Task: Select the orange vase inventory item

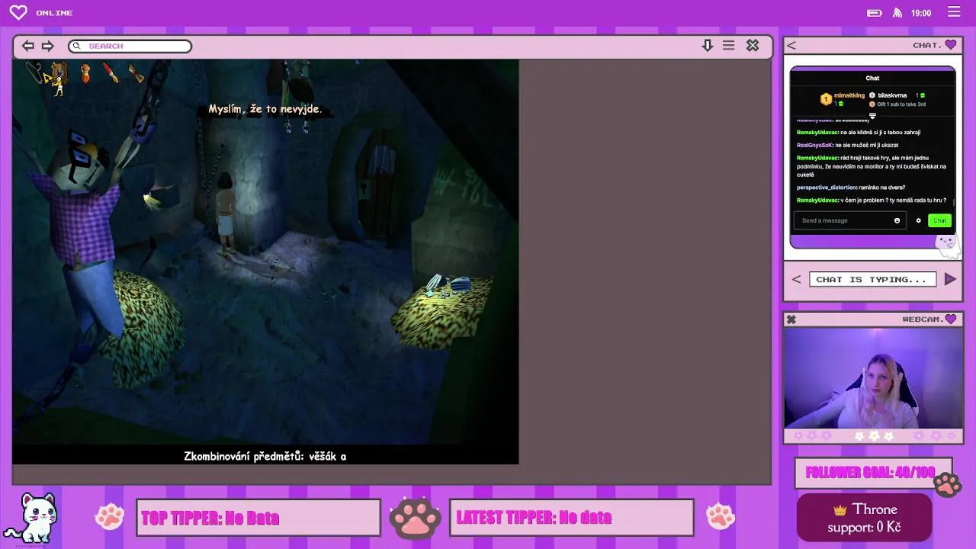Action: point(85,73)
